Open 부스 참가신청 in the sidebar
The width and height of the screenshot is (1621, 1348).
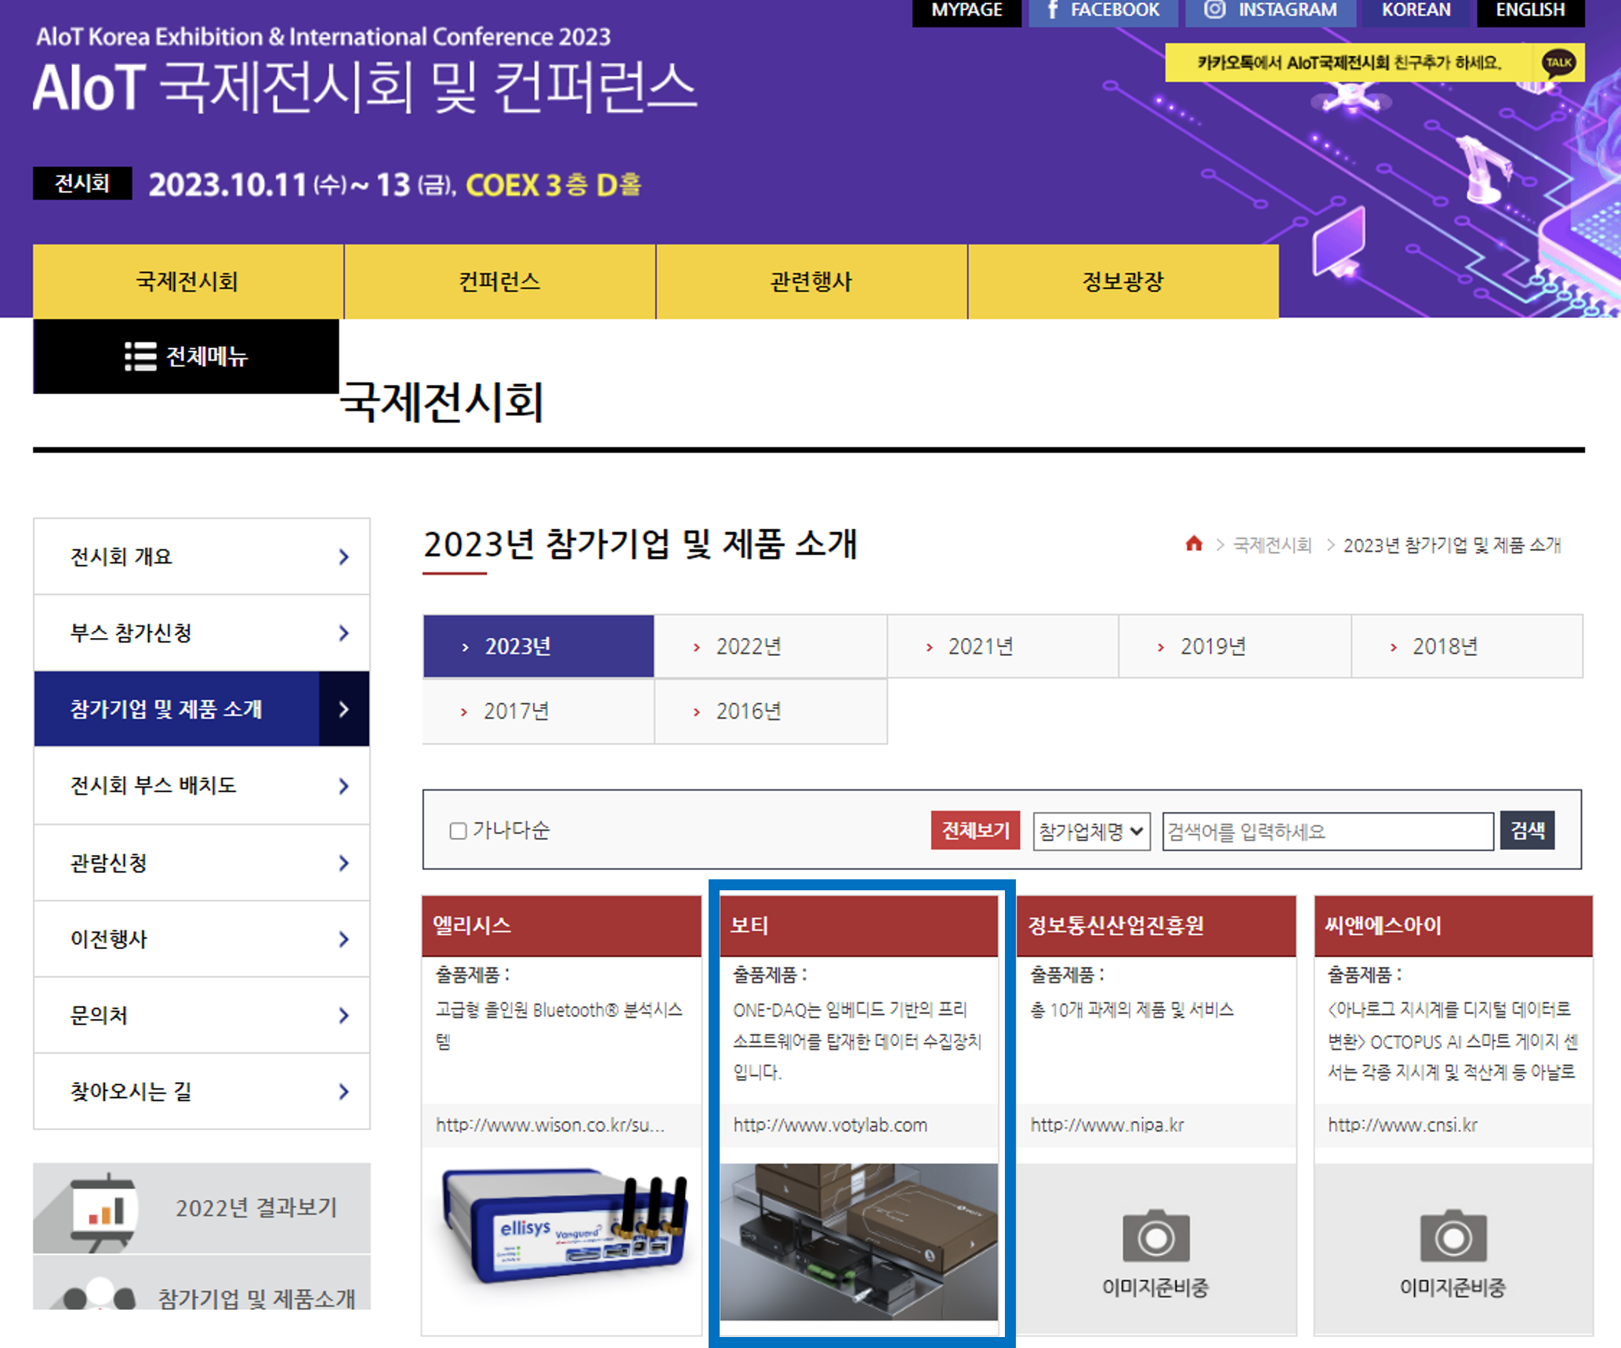(201, 632)
